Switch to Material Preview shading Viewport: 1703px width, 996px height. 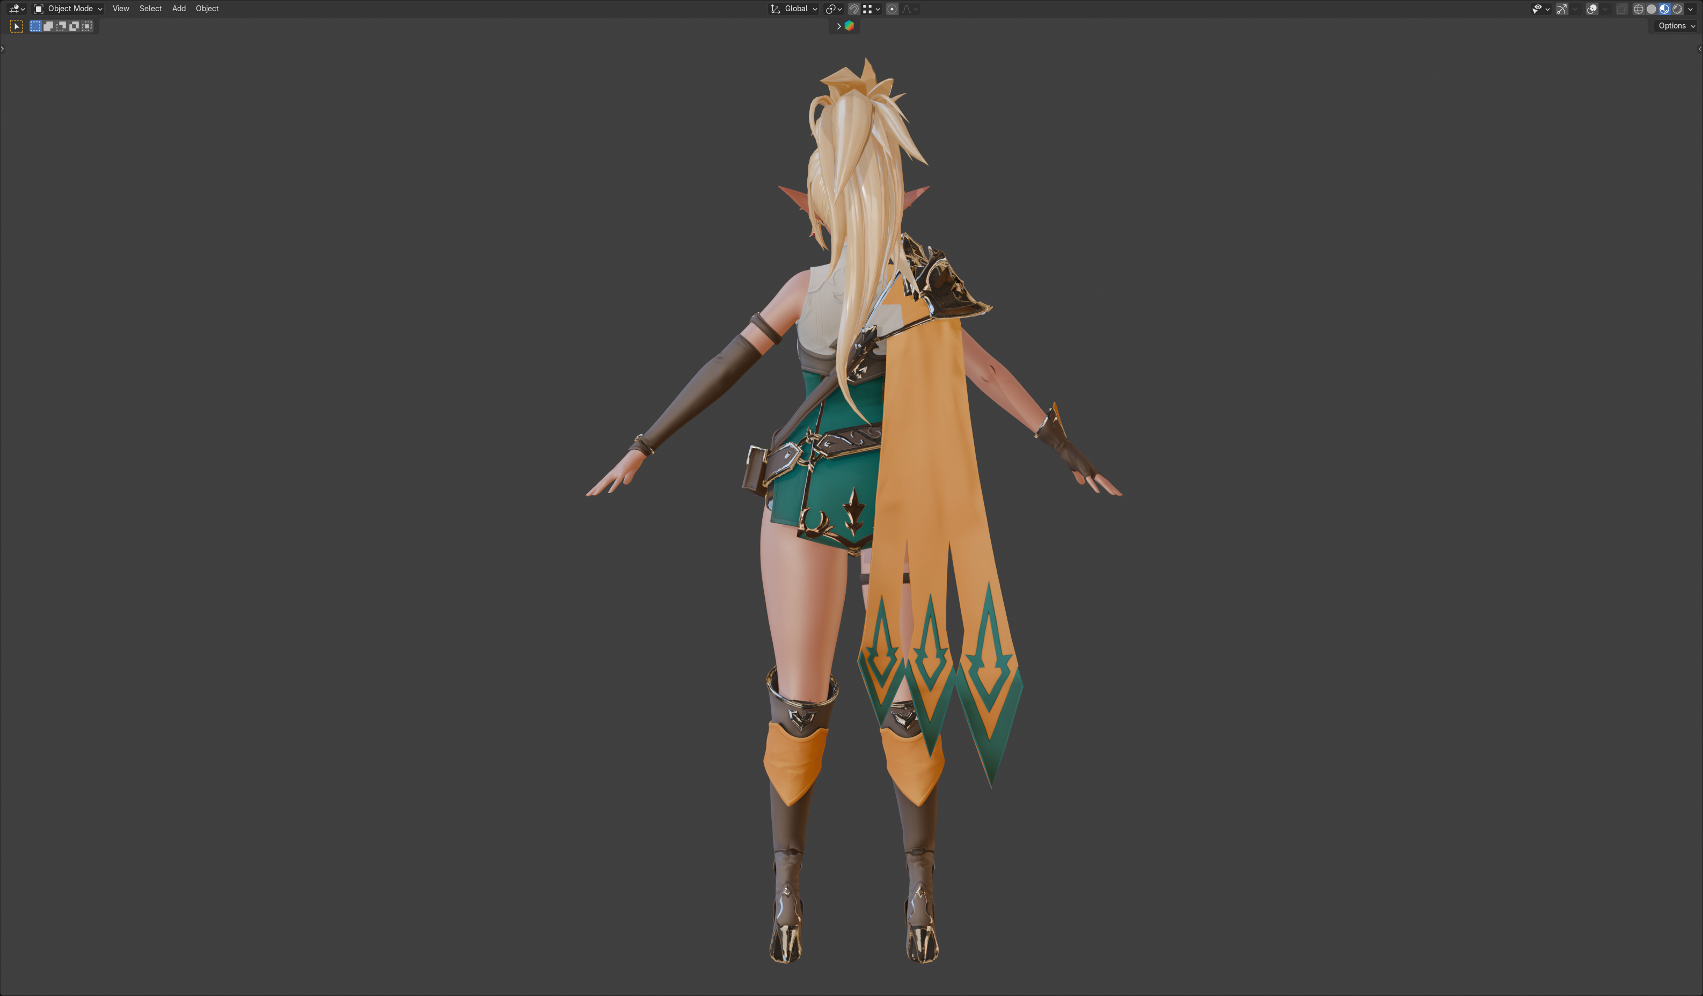1664,9
